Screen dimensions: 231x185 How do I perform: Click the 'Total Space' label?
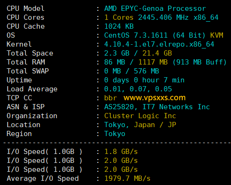[x=30, y=53]
